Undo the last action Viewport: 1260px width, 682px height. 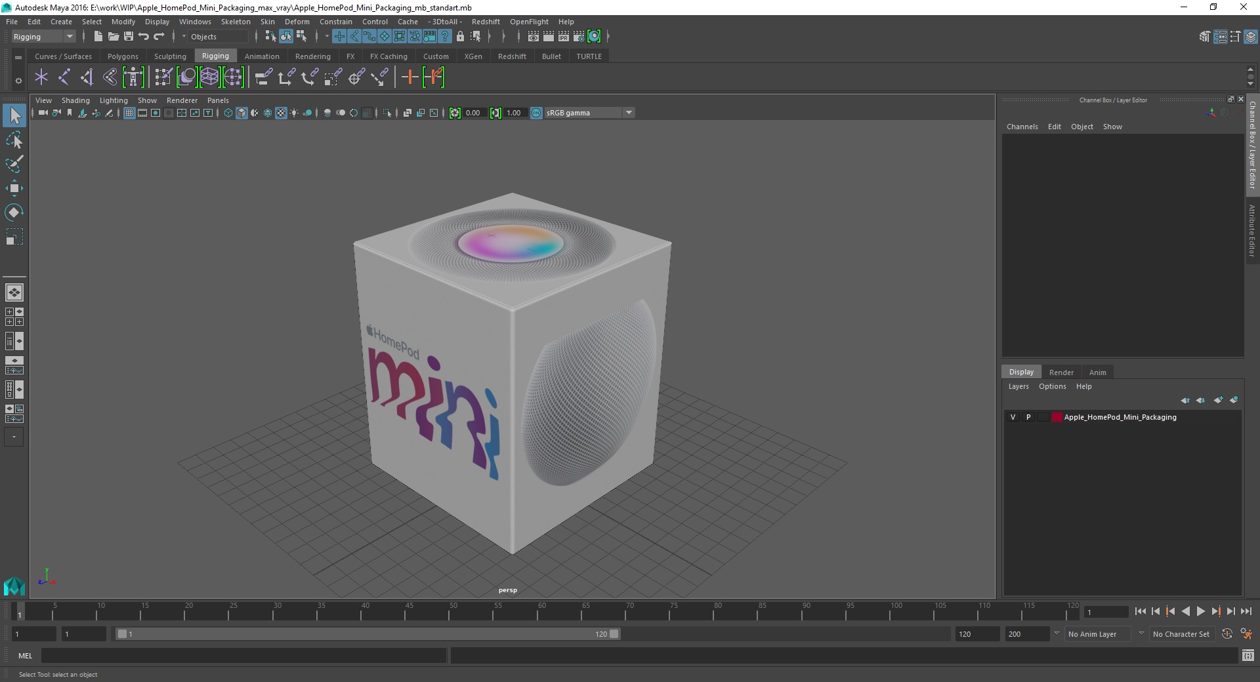click(x=144, y=37)
